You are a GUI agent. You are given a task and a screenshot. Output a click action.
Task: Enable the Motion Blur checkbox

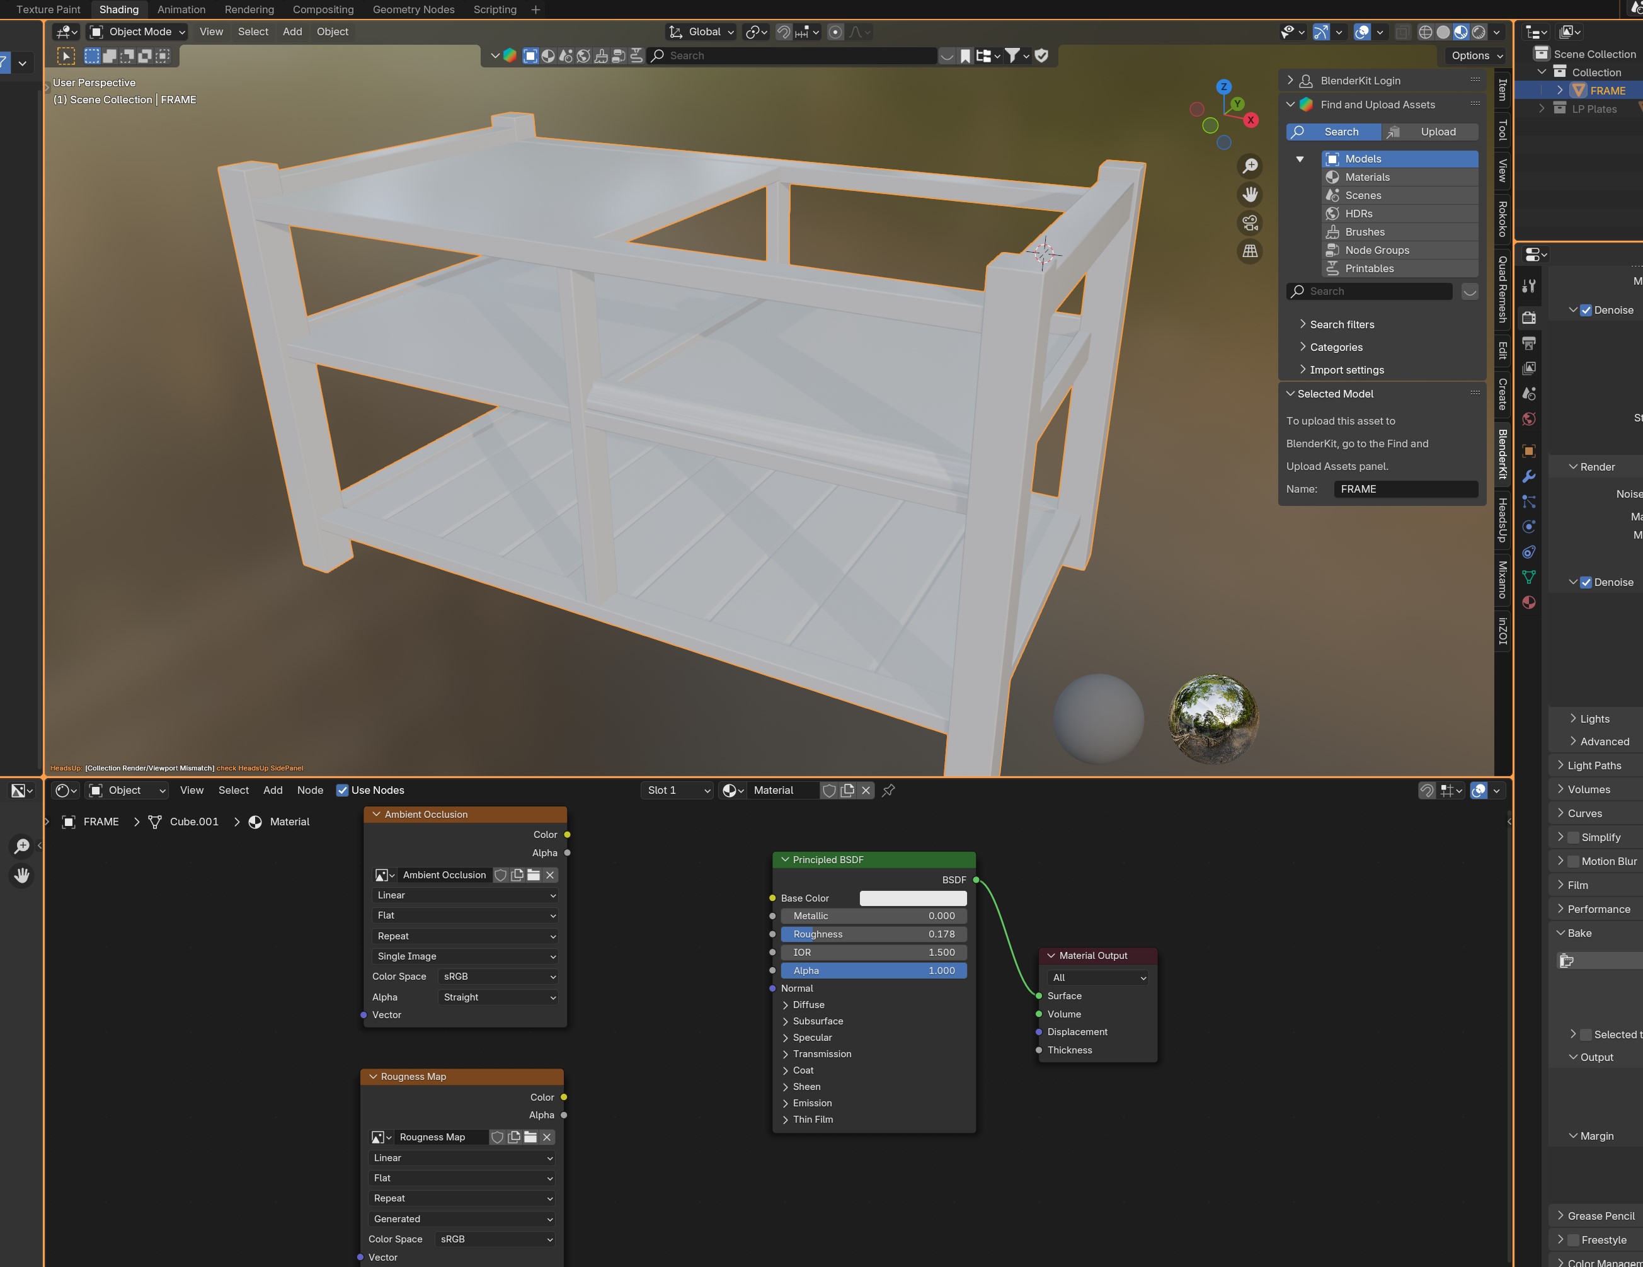1573,861
